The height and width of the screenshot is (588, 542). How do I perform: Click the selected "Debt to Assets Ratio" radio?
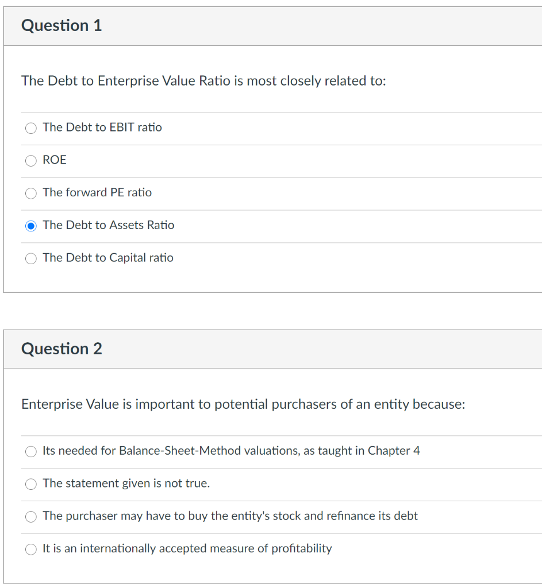30,226
